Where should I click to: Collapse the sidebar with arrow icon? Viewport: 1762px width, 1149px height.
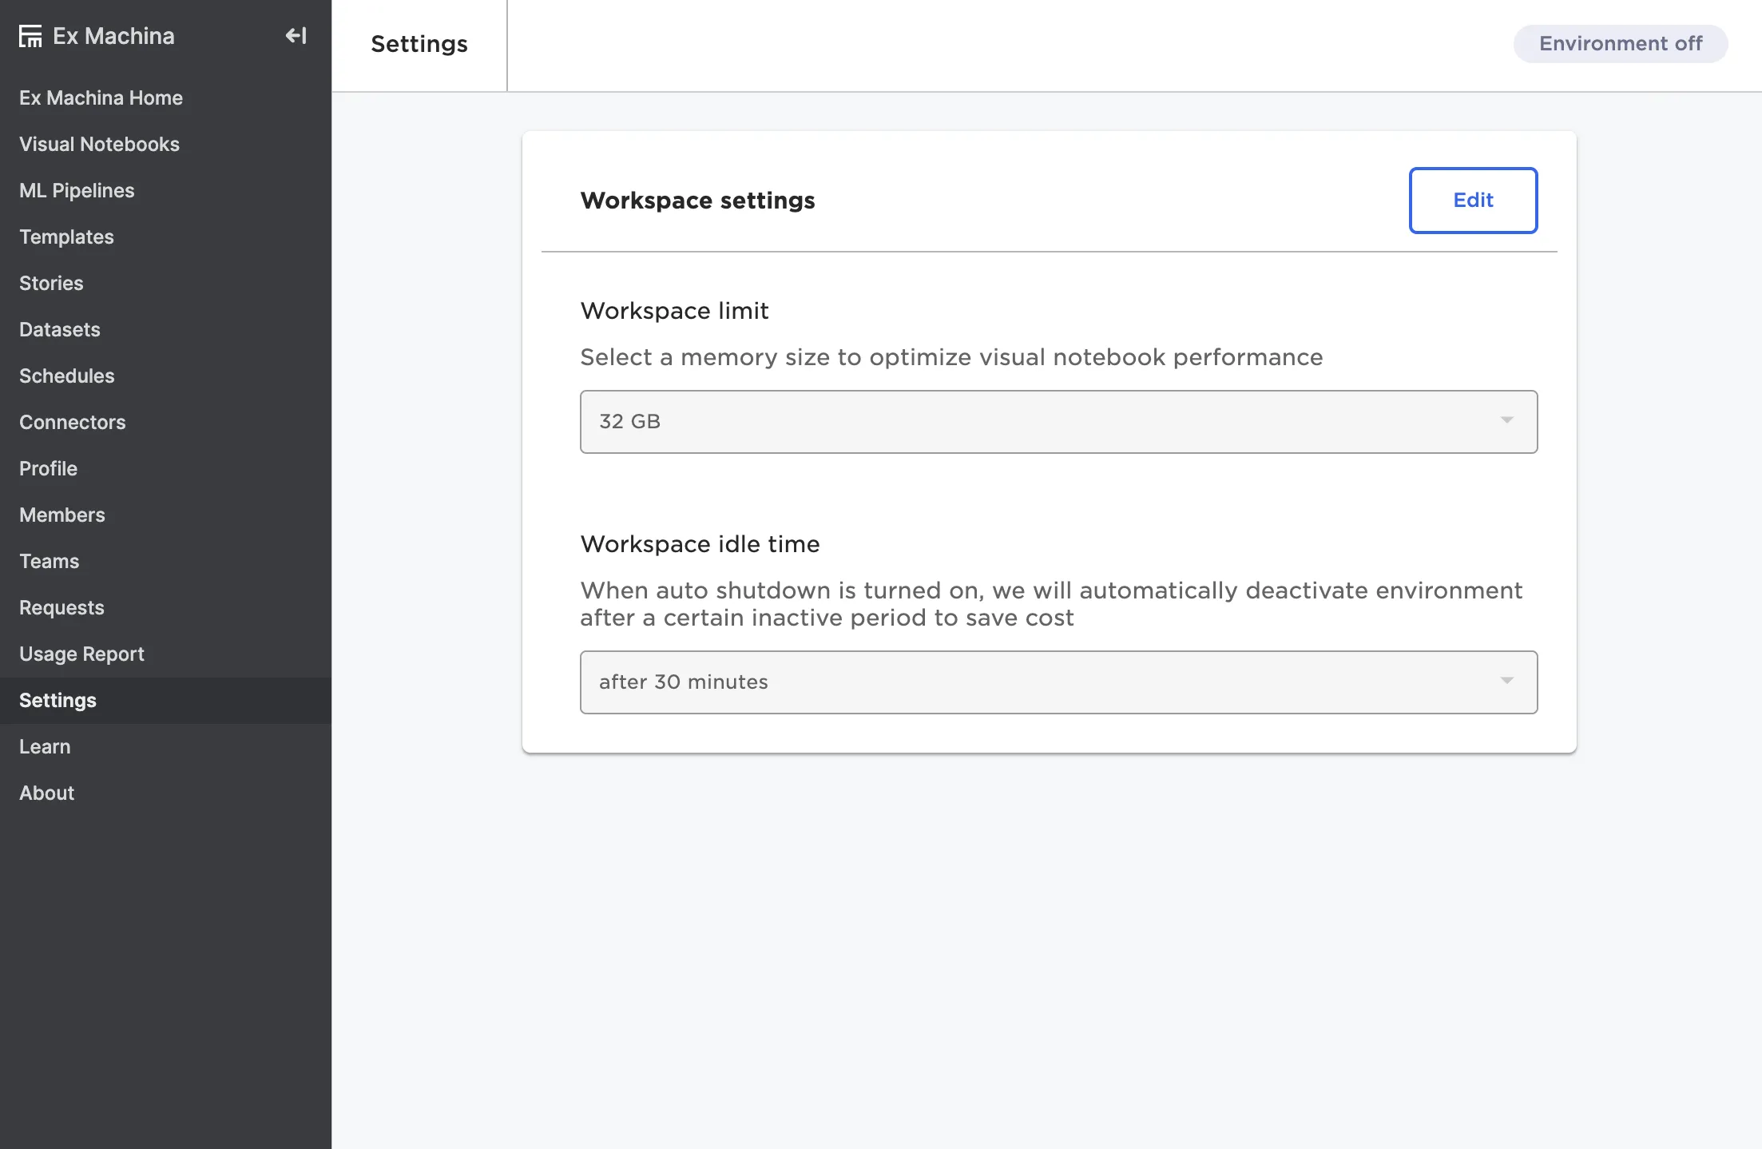point(296,36)
